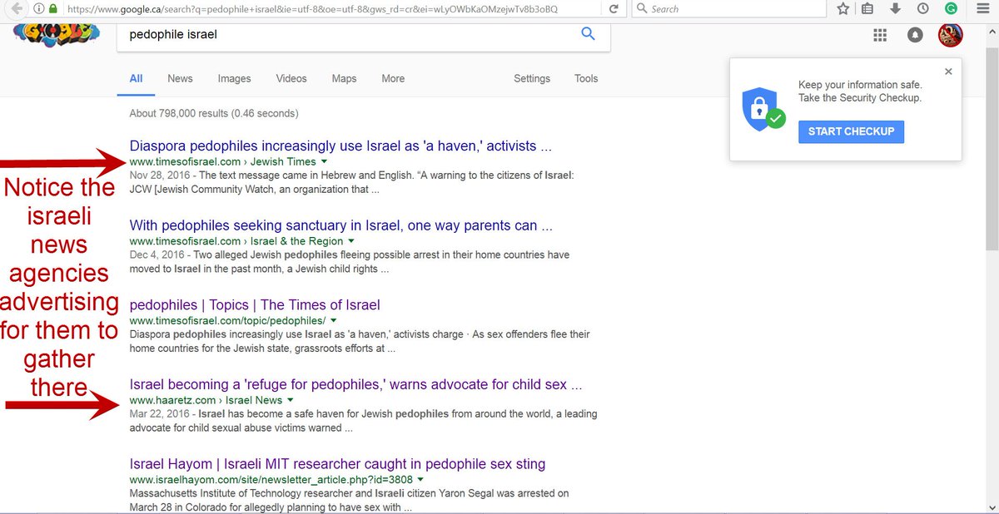Image resolution: width=999 pixels, height=514 pixels.
Task: Open the Google apps grid
Action: [880, 35]
